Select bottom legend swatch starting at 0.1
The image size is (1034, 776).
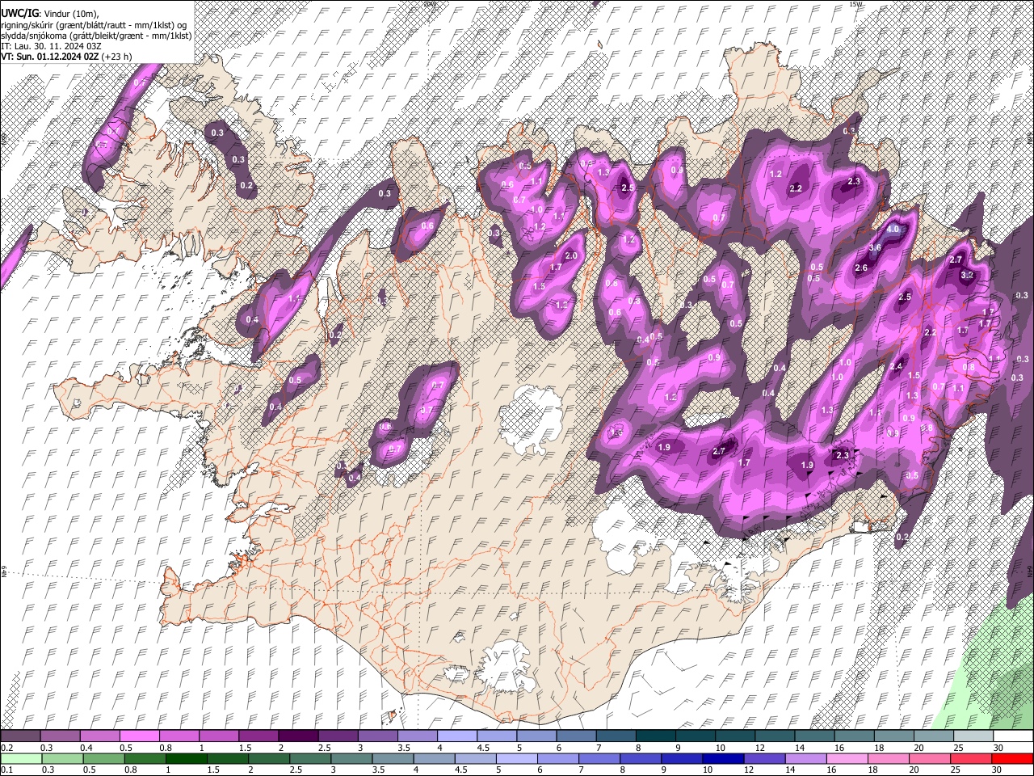click(20, 758)
